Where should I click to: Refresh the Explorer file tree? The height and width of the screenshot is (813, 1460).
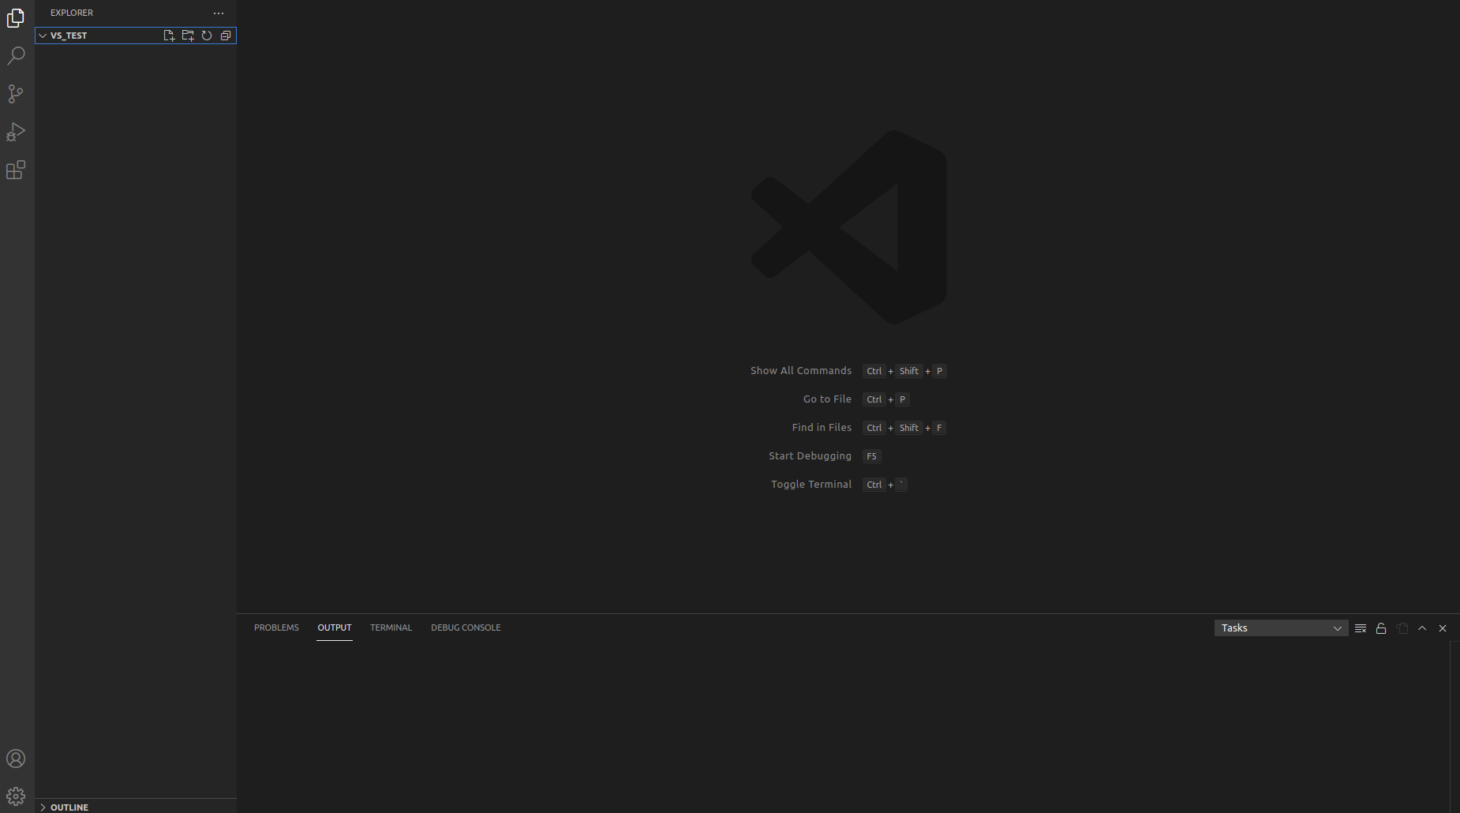click(x=207, y=36)
